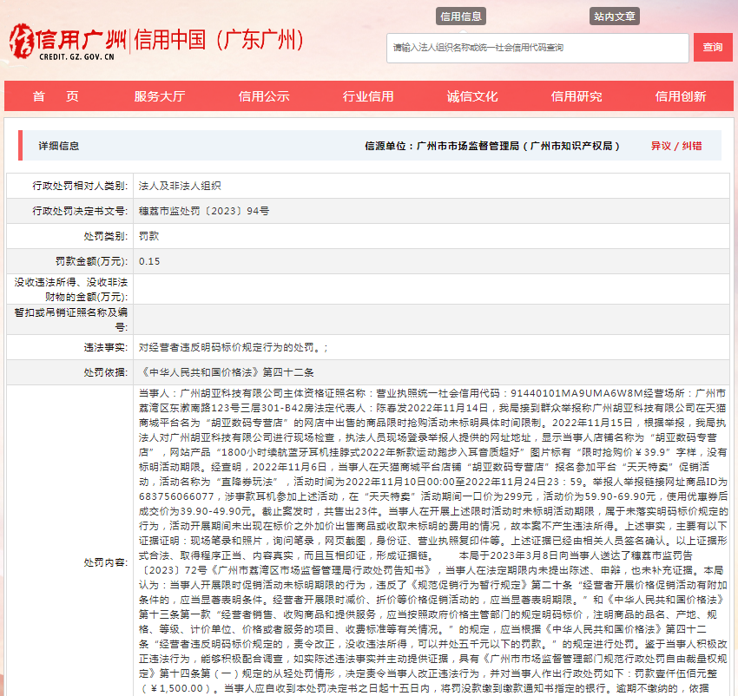Focus the organization name search field
Viewport: 738px width, 696px height.
coord(537,48)
